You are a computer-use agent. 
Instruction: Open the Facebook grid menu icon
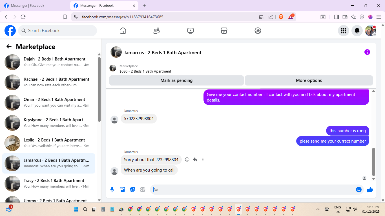click(x=344, y=31)
